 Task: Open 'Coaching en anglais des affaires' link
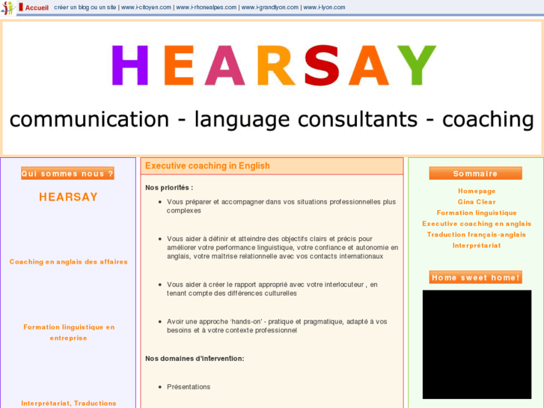[68, 262]
